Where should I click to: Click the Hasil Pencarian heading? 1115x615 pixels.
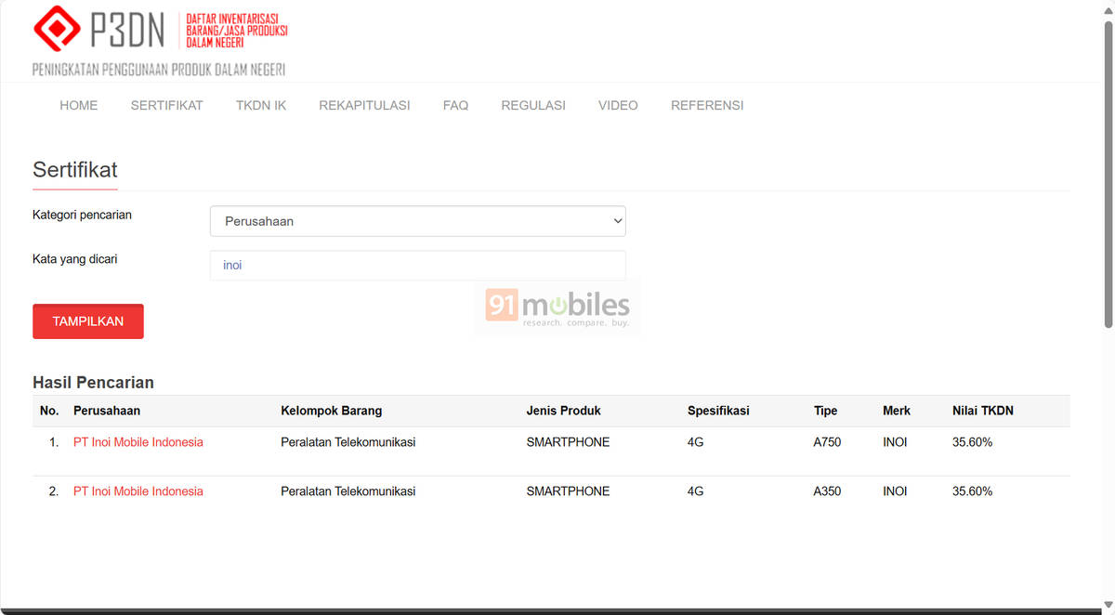point(93,383)
